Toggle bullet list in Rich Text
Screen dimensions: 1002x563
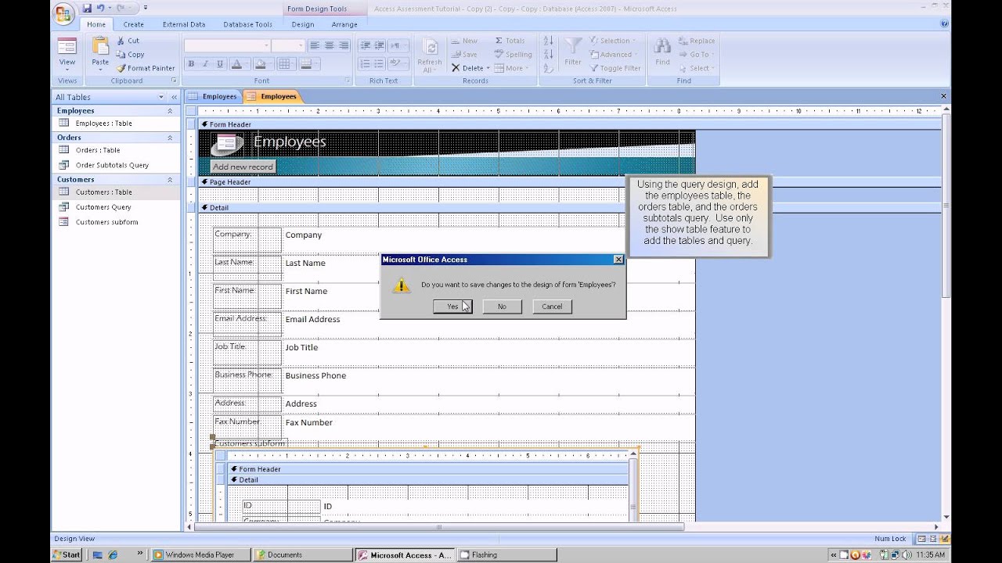coord(380,64)
